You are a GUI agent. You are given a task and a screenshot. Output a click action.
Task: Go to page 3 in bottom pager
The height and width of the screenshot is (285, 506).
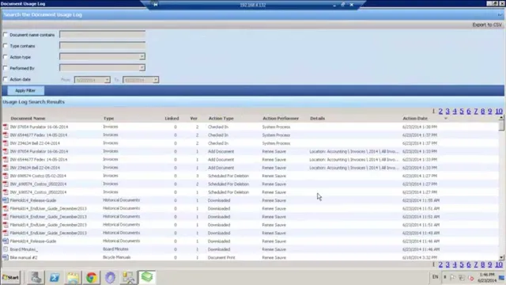point(447,264)
